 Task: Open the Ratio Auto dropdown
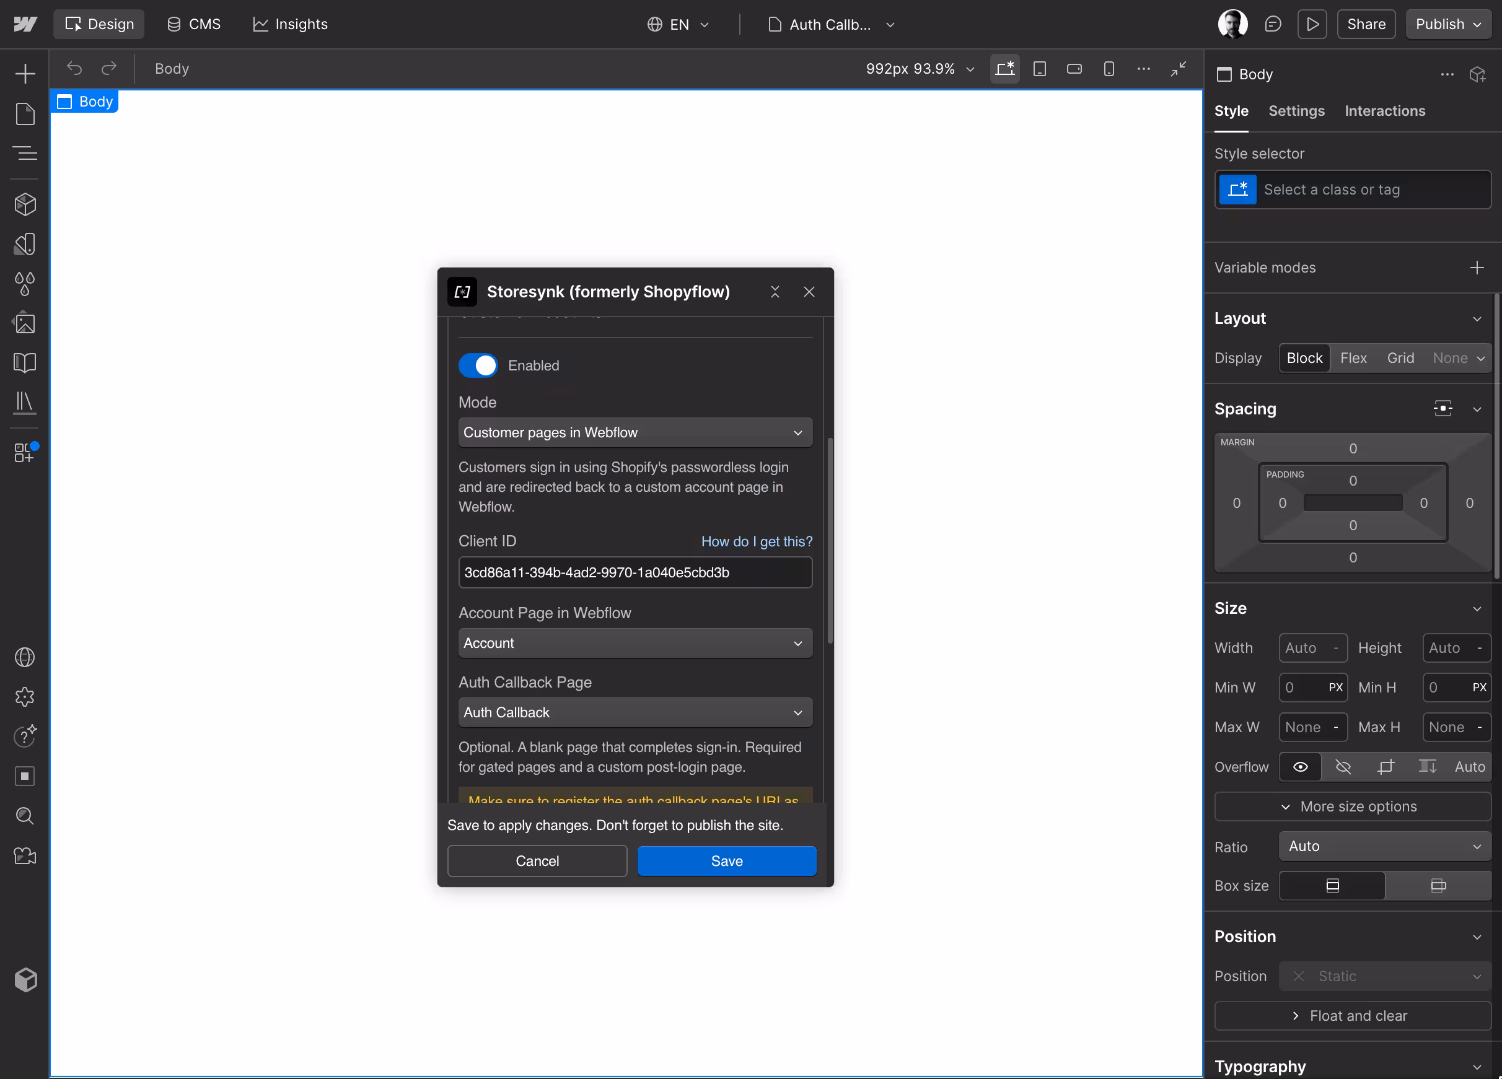point(1385,846)
